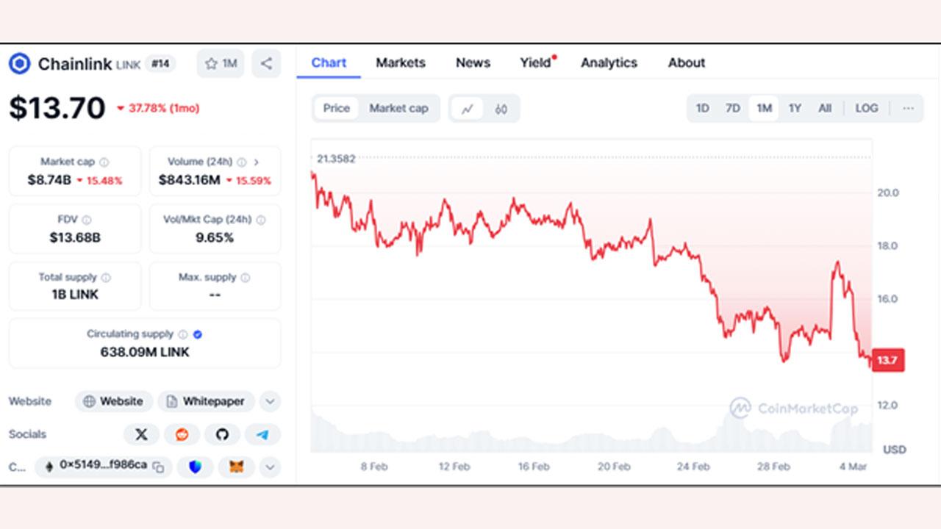941x529 pixels.
Task: Open the Whitepaper link
Action: click(x=206, y=401)
